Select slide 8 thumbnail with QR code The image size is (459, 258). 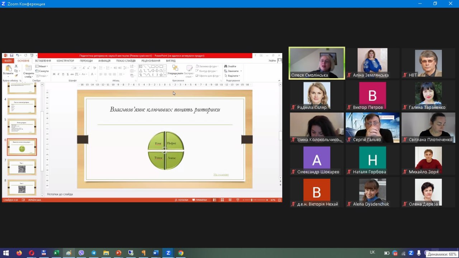click(x=22, y=187)
